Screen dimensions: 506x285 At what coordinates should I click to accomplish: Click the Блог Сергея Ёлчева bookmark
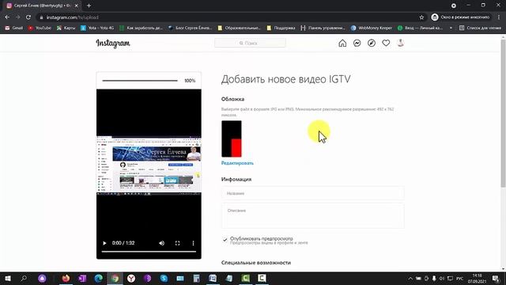(191, 28)
